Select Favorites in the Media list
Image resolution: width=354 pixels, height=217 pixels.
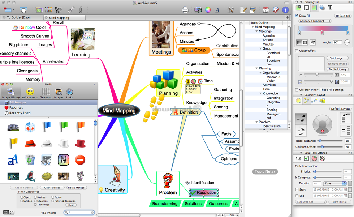tap(16, 108)
